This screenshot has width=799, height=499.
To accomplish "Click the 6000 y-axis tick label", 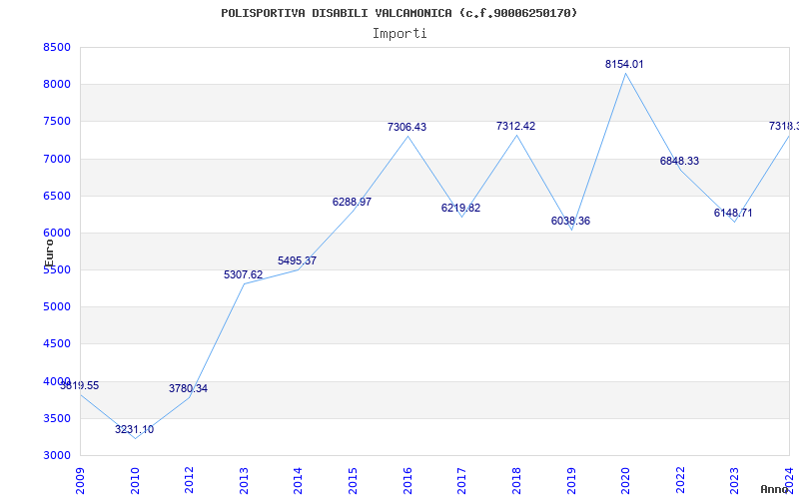I will click(57, 234).
